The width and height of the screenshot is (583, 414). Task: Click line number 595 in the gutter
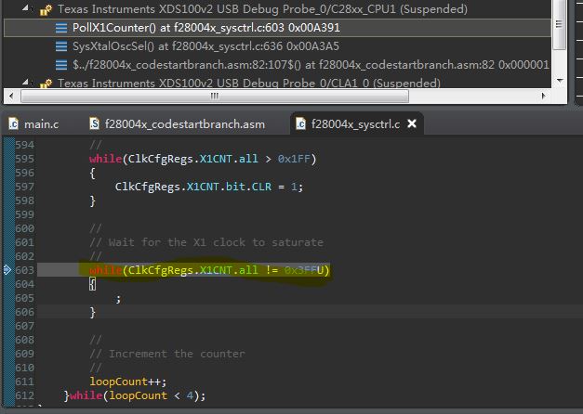click(24, 159)
